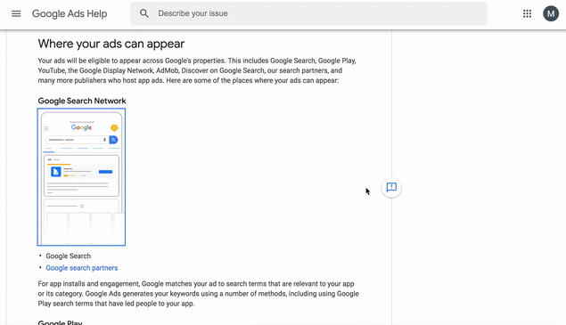Click the Google logo inside the phone illustration
566x325 pixels.
pyautogui.click(x=82, y=127)
